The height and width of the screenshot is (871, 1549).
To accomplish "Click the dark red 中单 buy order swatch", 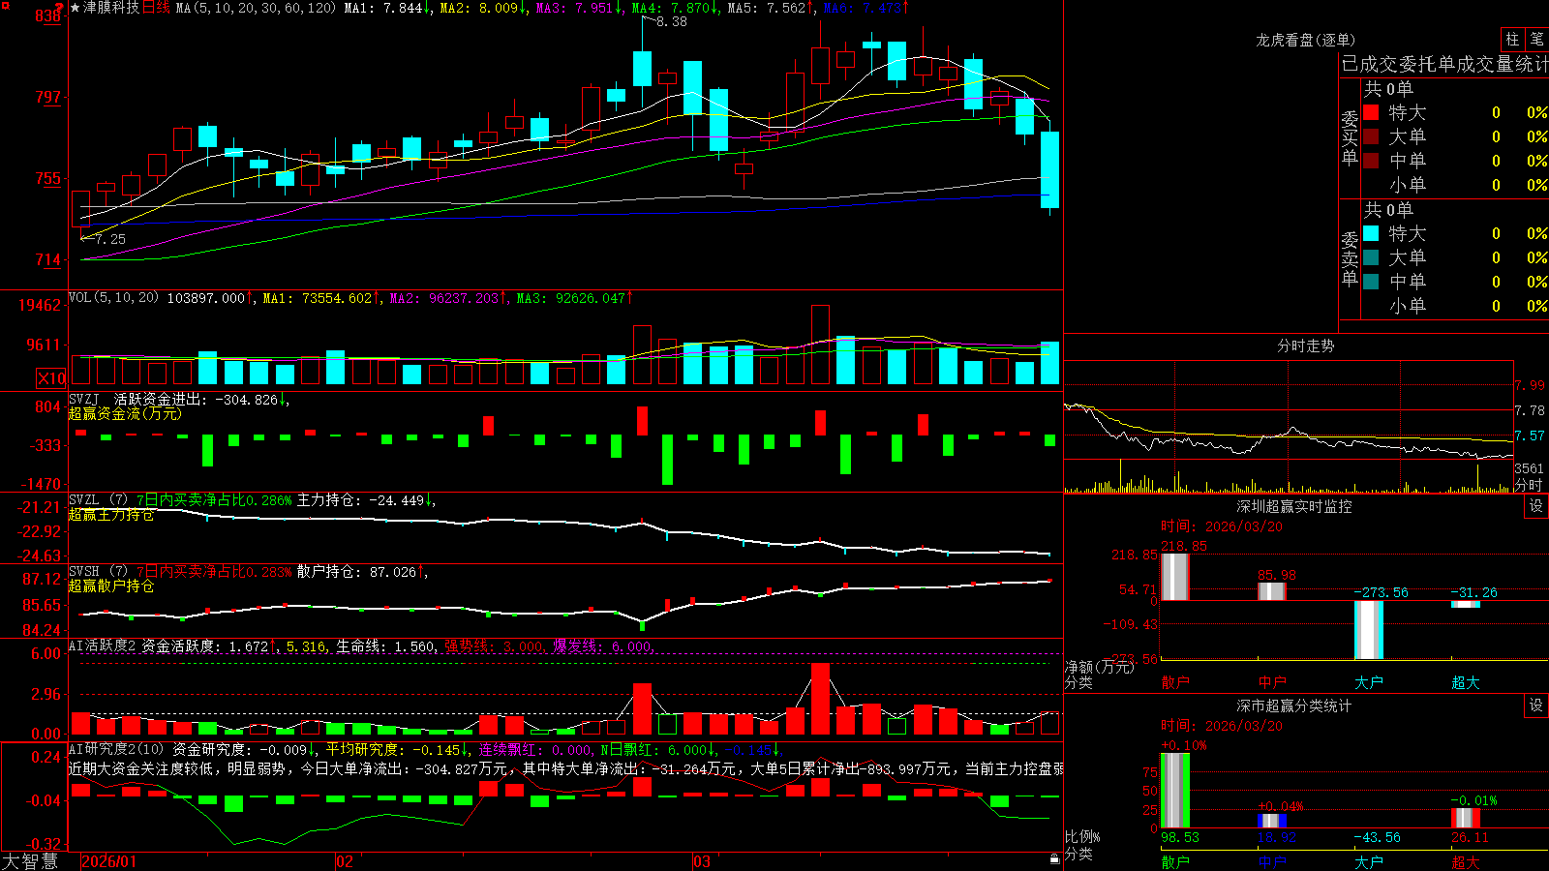I will (x=1371, y=161).
